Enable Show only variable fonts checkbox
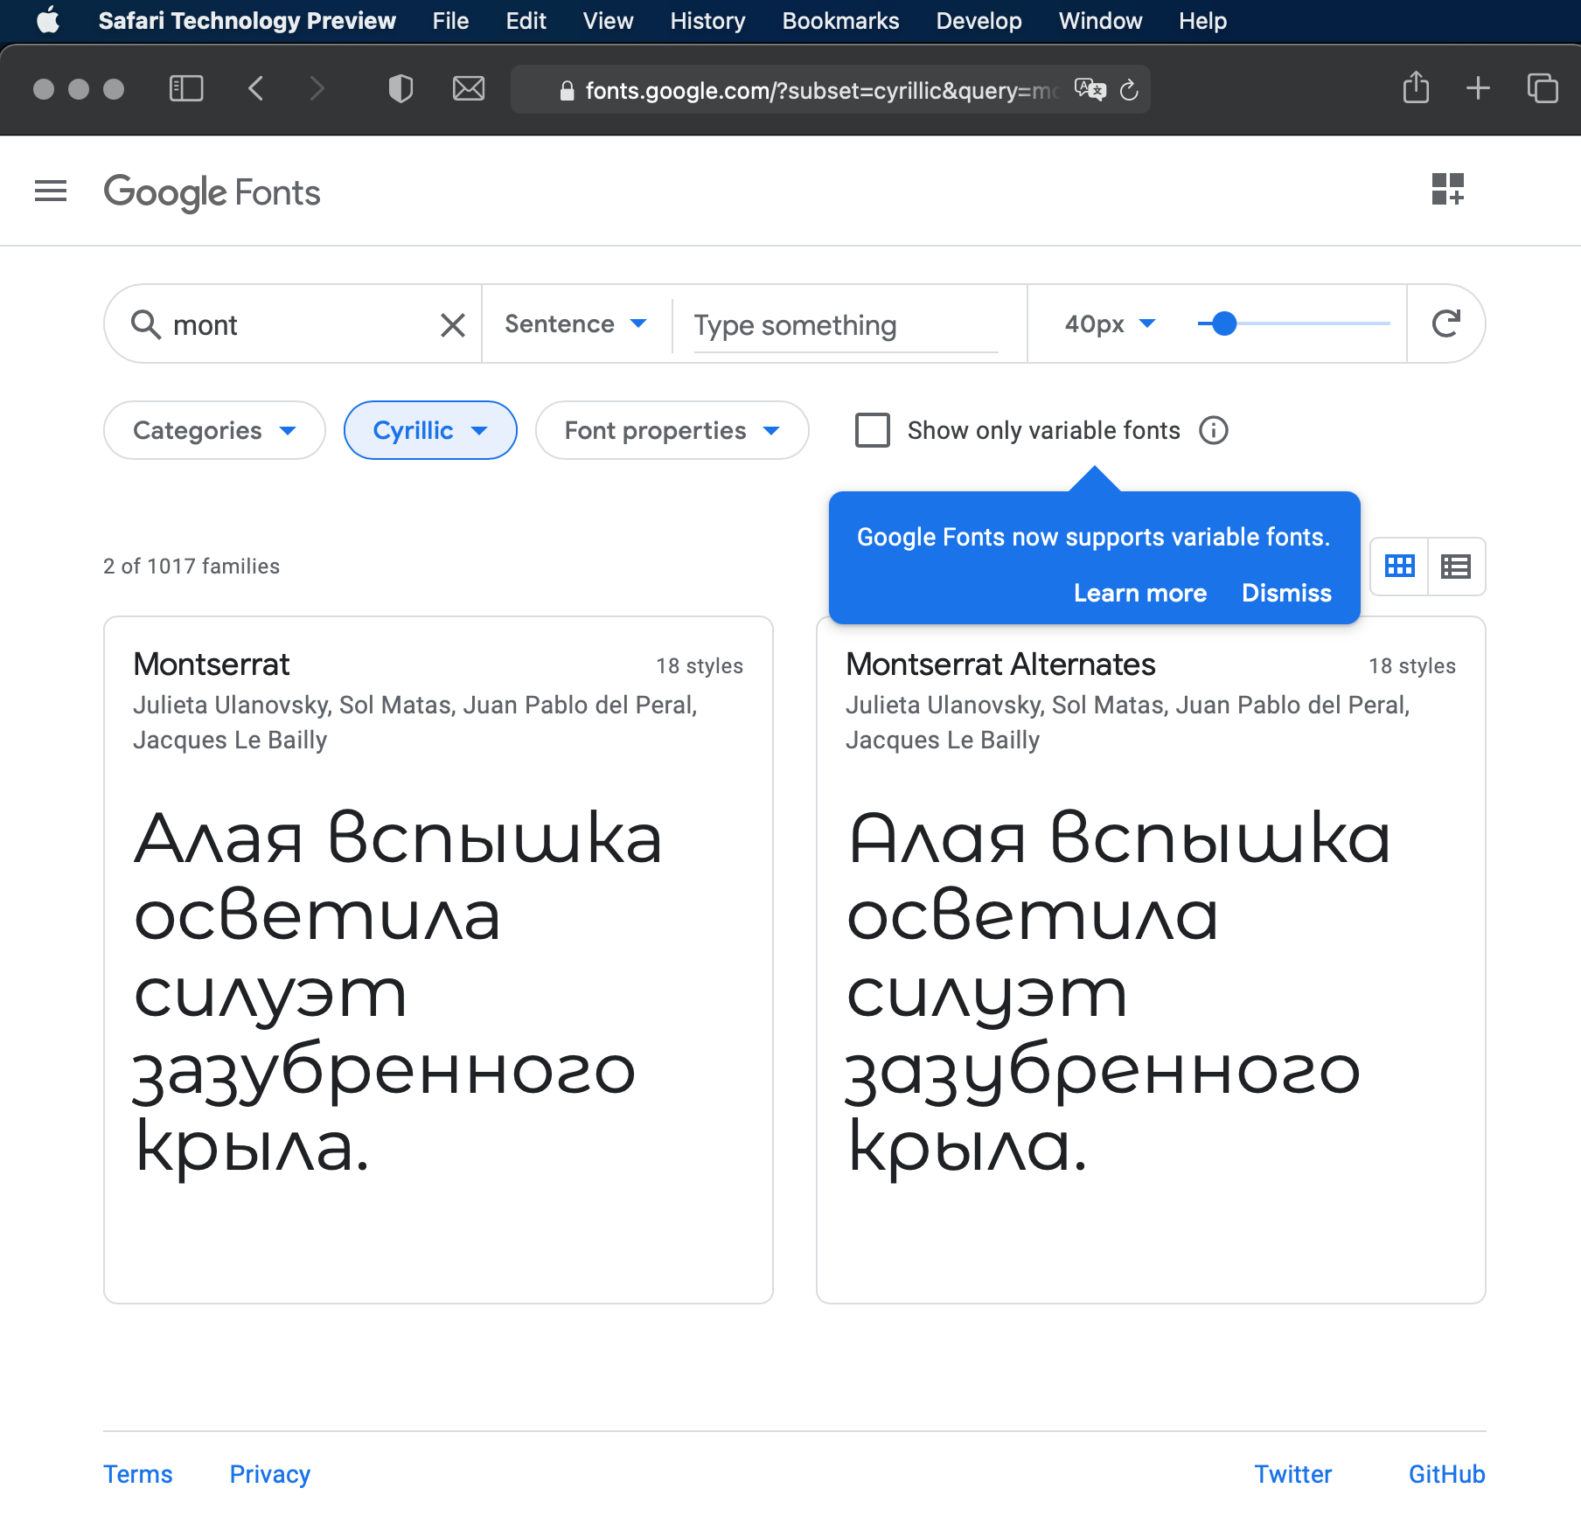The height and width of the screenshot is (1523, 1581). (x=873, y=430)
